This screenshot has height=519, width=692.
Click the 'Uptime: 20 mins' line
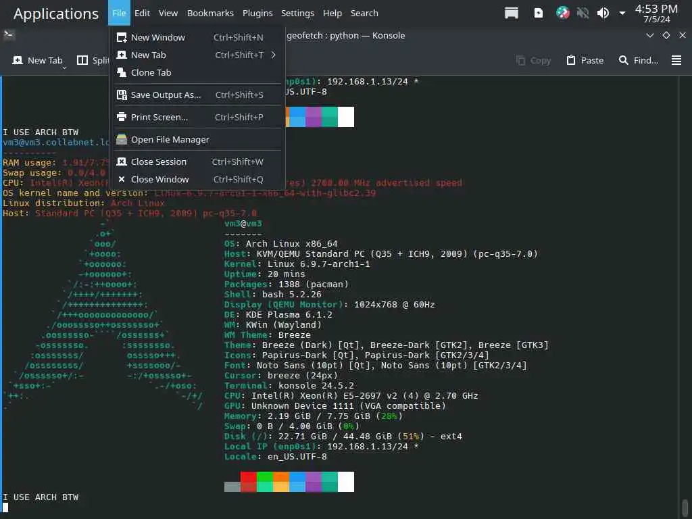(264, 274)
